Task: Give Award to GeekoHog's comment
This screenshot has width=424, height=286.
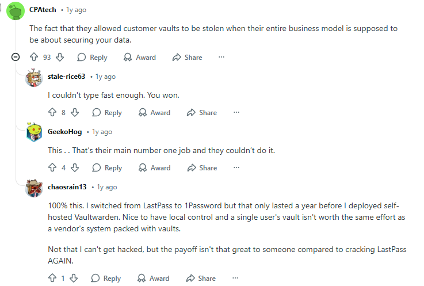Action: click(x=154, y=168)
